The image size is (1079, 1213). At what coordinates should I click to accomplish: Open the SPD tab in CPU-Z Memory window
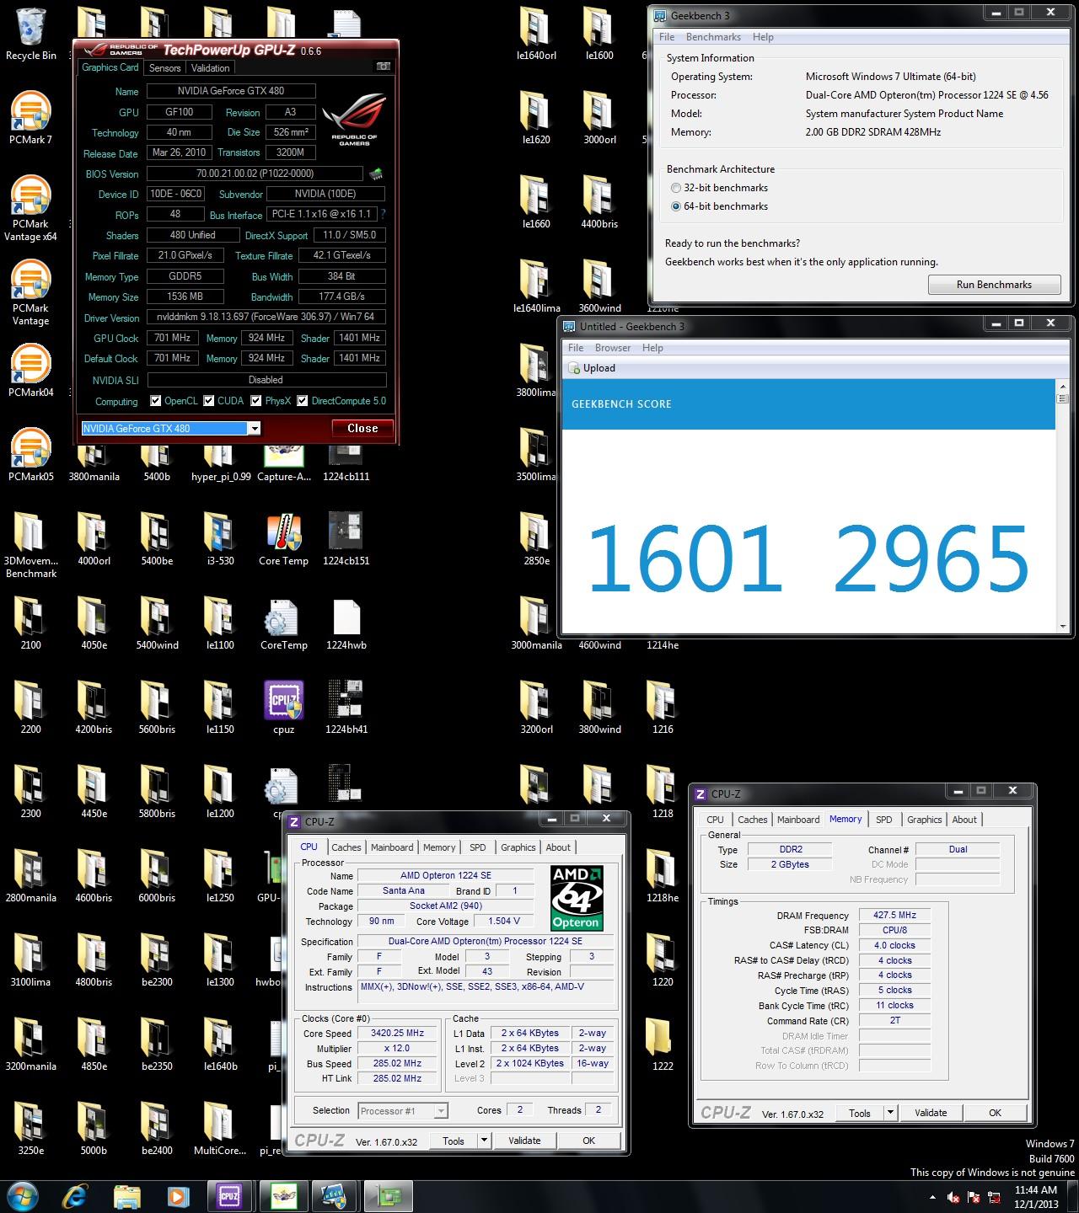(883, 820)
